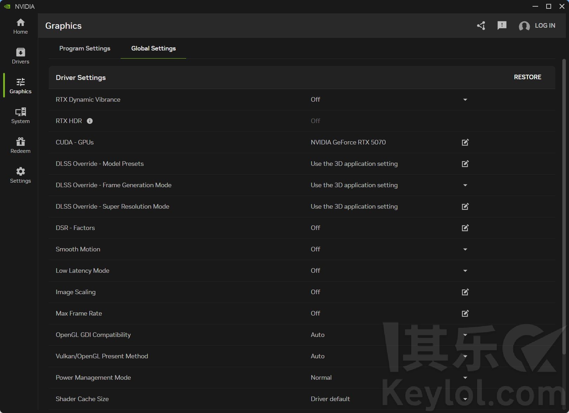This screenshot has width=569, height=413.
Task: Click the LOG IN button
Action: (x=545, y=26)
